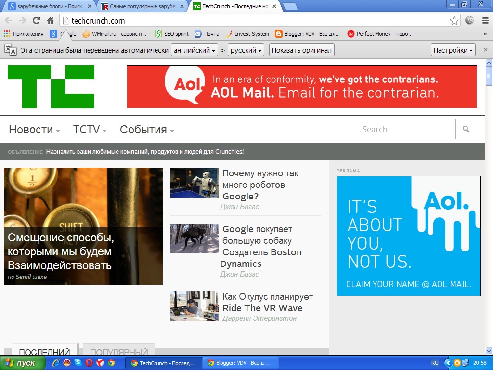Screen dimensions: 493x370
Task: Switch to Самые популярные зарубе tab
Action: coord(142,6)
